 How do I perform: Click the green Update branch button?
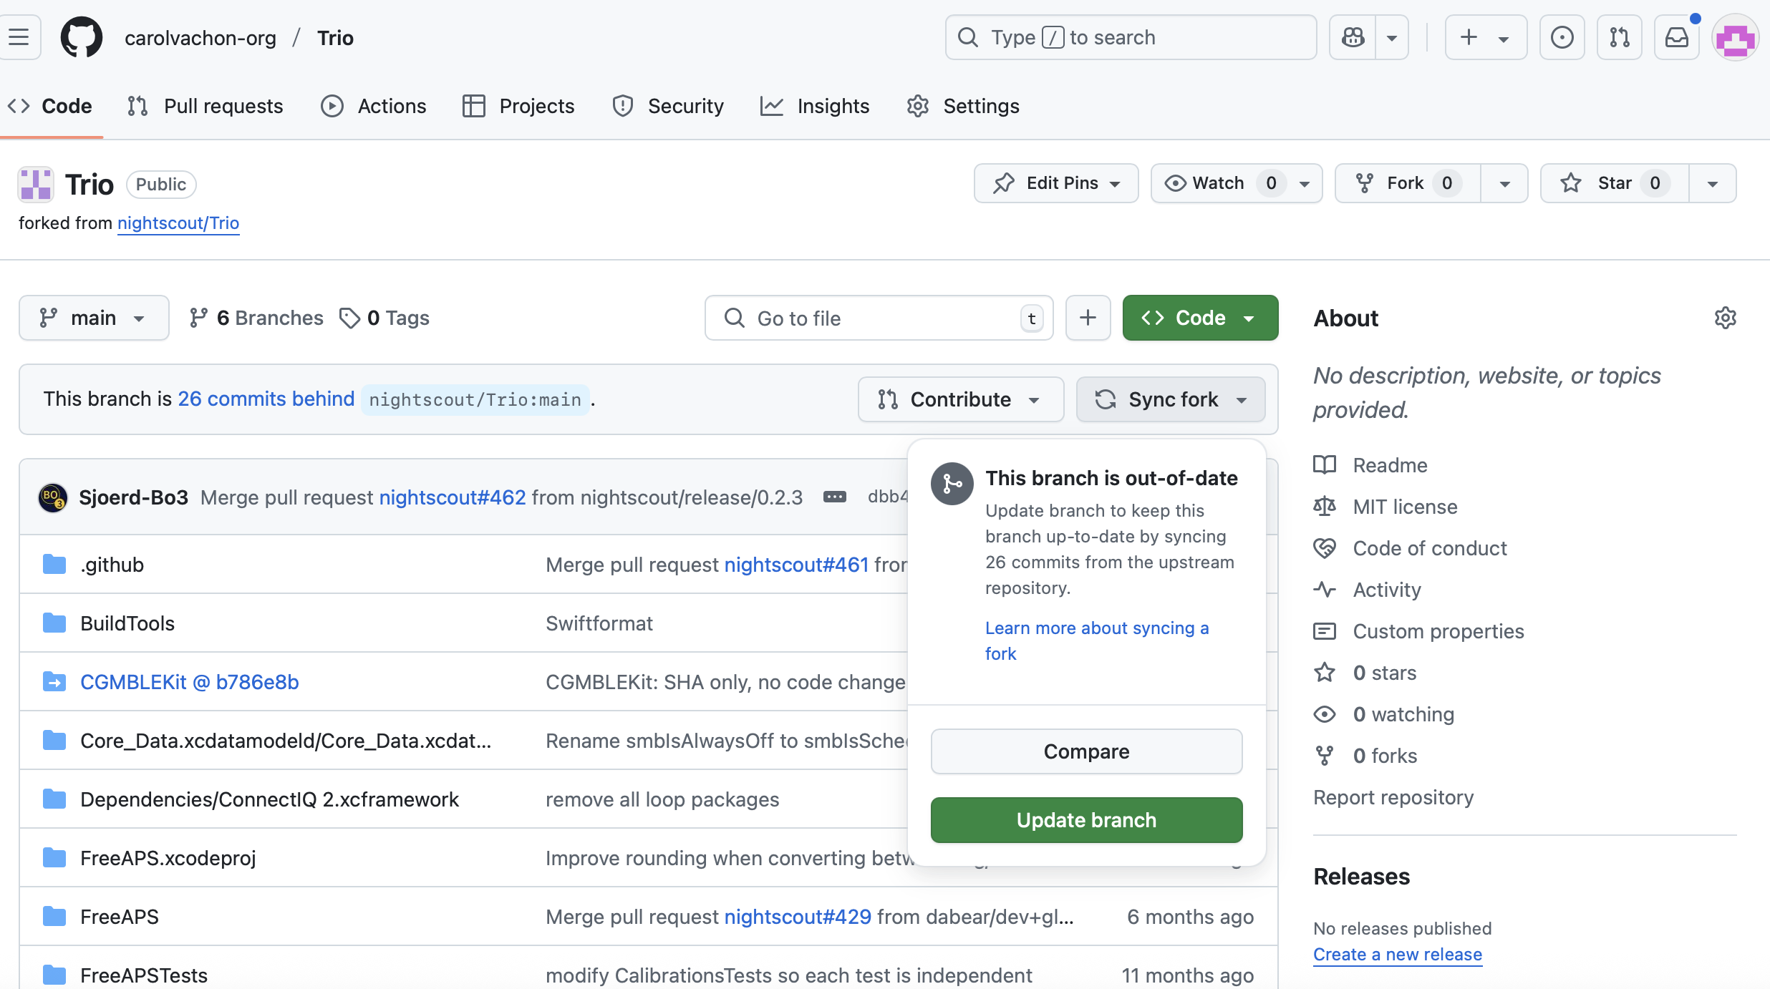(x=1087, y=820)
